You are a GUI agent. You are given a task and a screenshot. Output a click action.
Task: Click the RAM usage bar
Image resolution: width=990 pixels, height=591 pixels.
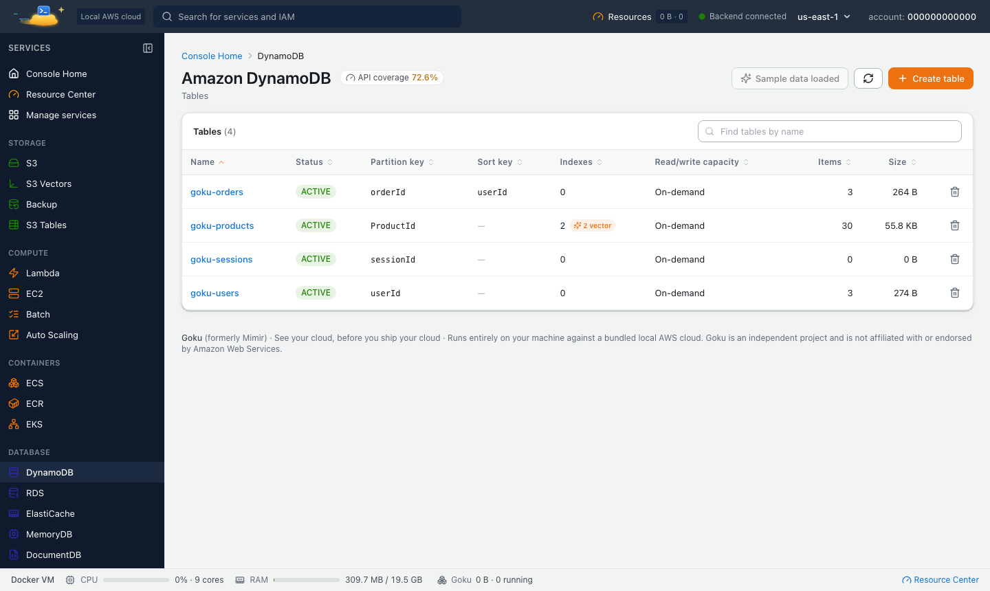307,580
